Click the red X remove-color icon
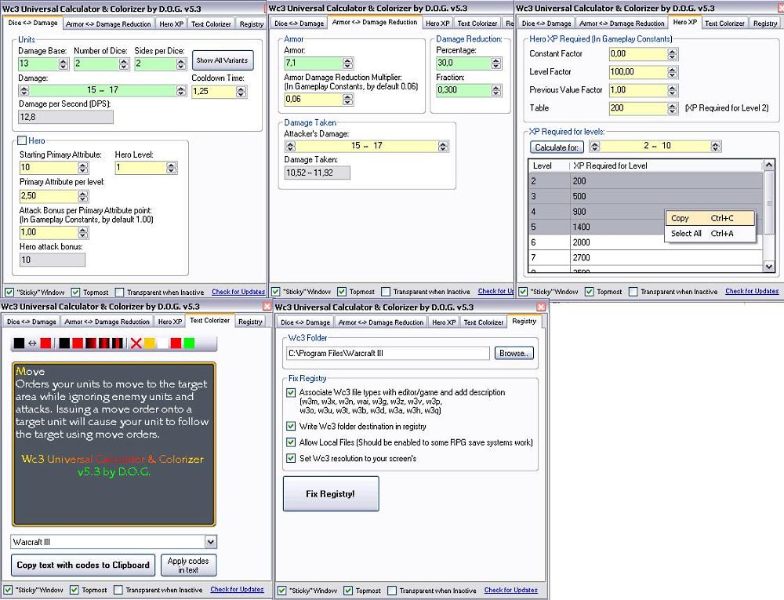 (x=136, y=344)
